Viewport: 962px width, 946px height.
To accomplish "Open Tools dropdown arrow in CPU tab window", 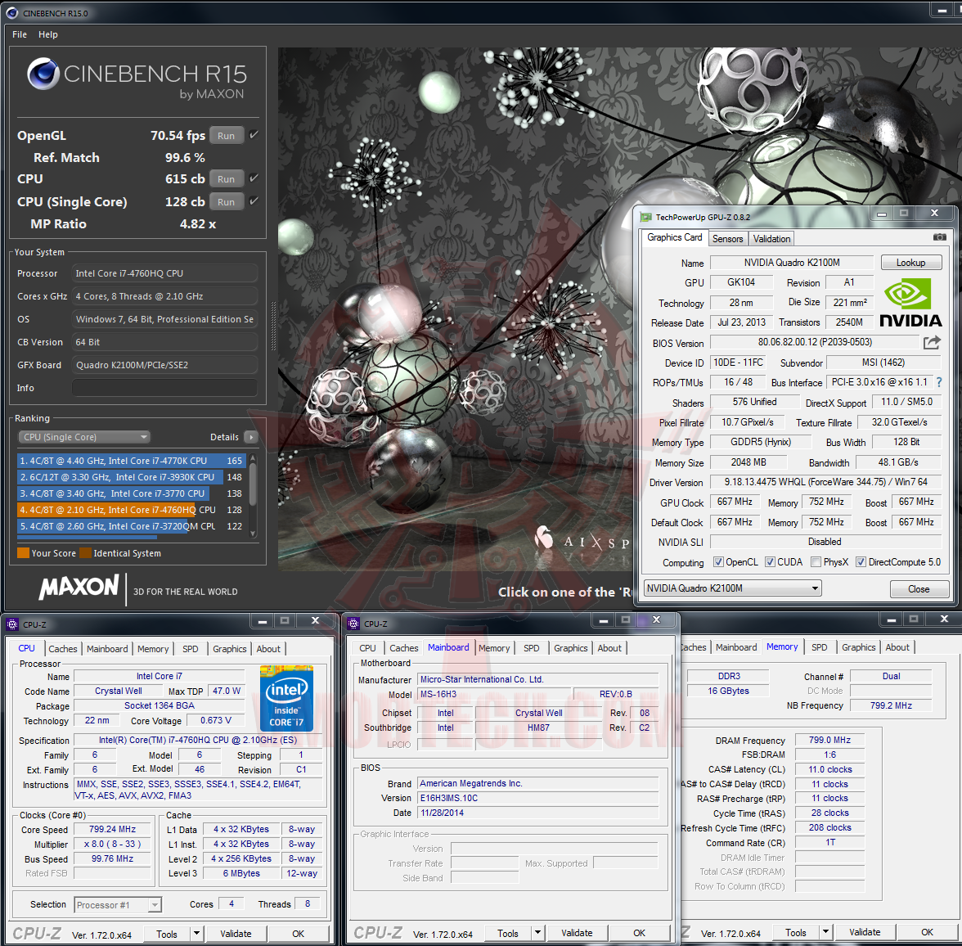I will pyautogui.click(x=197, y=934).
